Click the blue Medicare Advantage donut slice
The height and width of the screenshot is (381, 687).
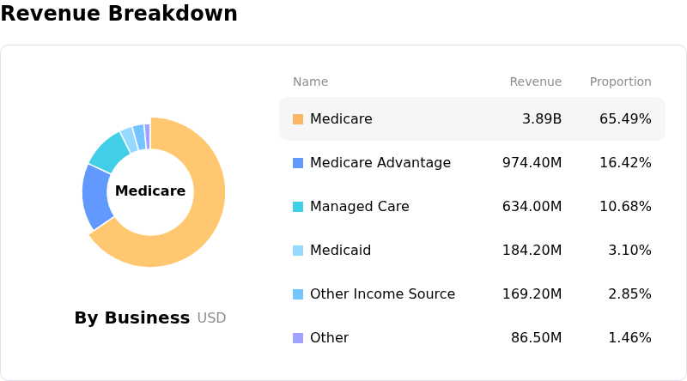[x=96, y=197]
